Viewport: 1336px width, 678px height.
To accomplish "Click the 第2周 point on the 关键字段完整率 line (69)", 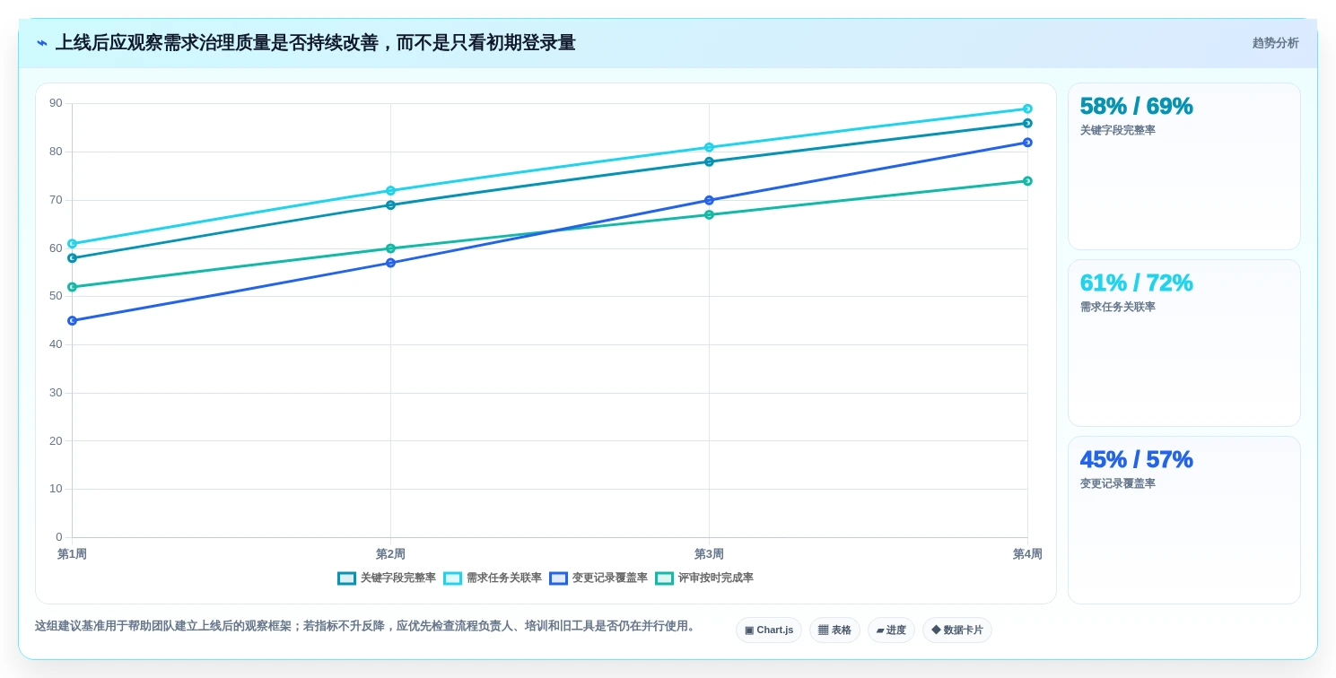I will (390, 205).
